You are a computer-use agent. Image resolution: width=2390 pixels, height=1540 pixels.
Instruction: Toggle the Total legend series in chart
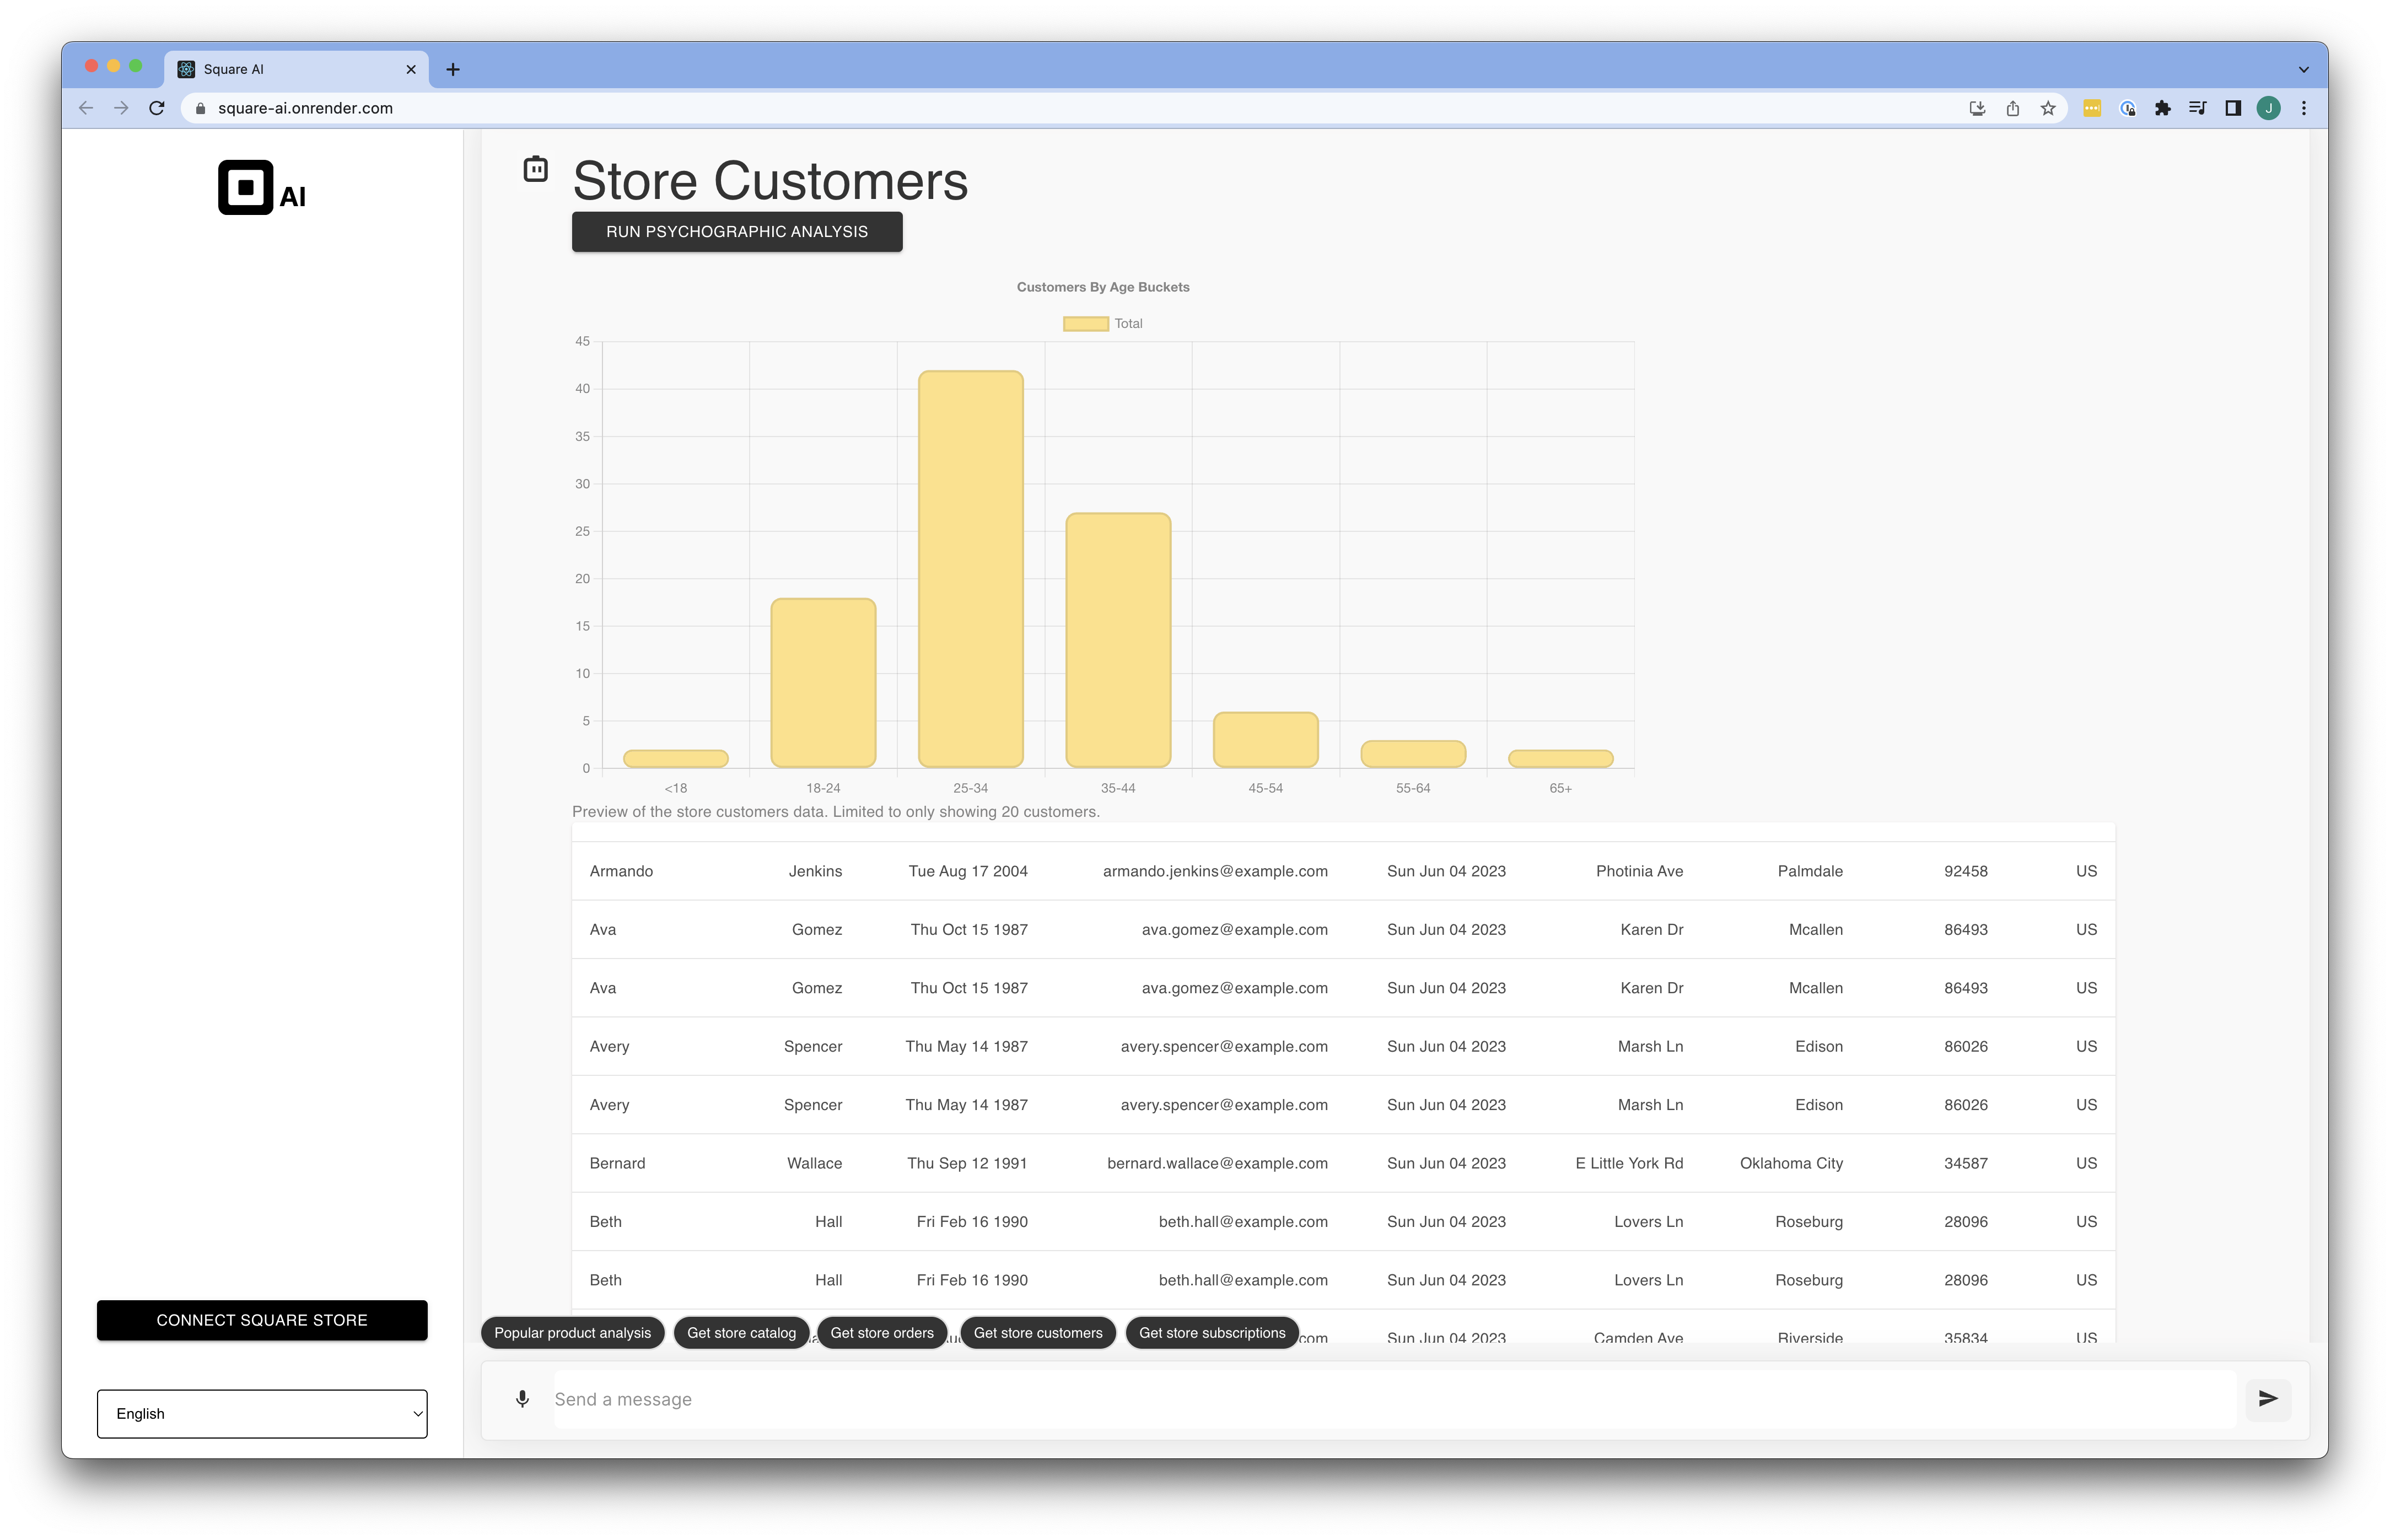coord(1102,323)
